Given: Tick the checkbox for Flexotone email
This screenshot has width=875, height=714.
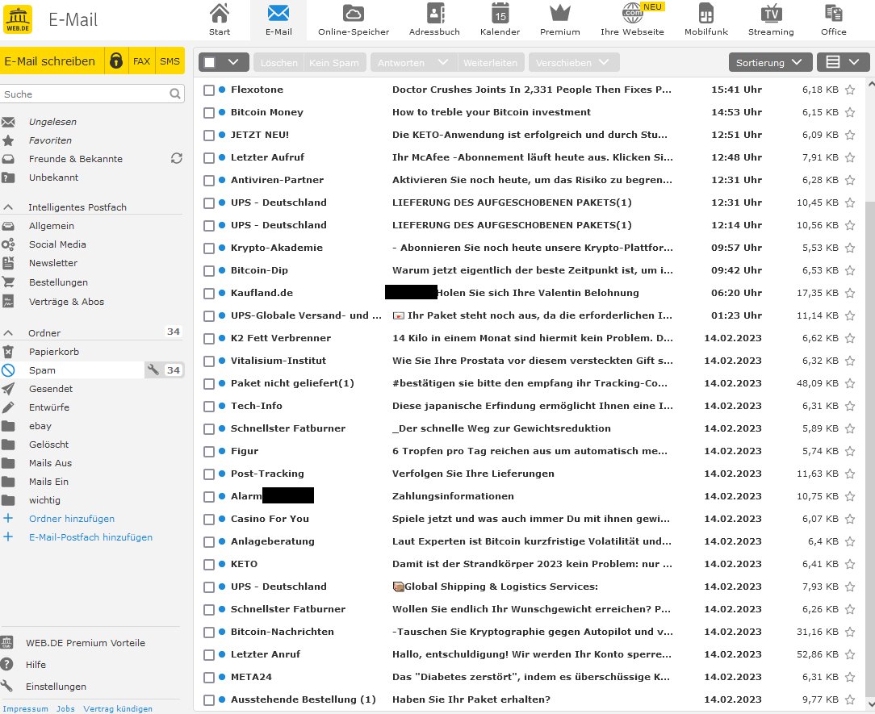Looking at the screenshot, I should [x=209, y=90].
